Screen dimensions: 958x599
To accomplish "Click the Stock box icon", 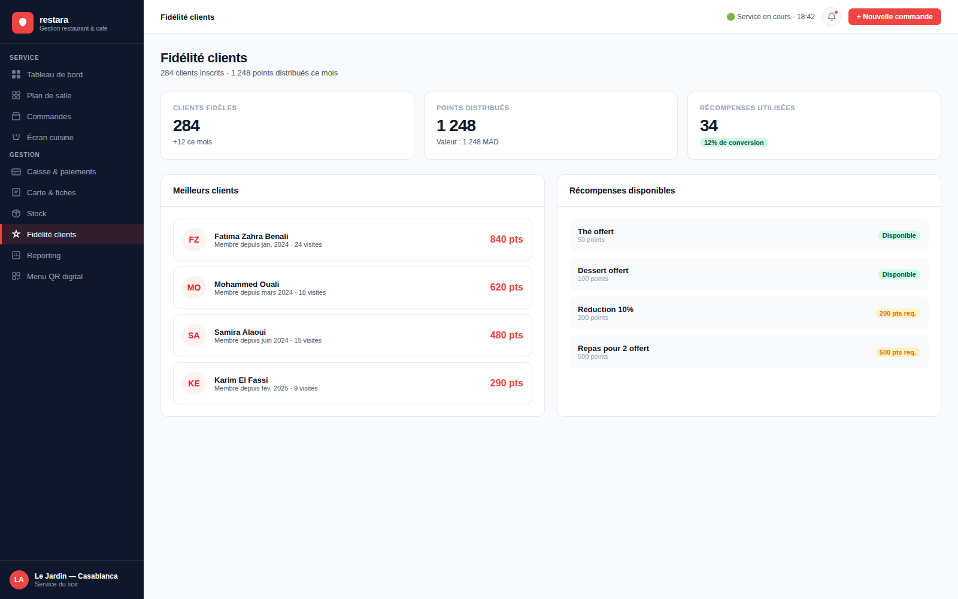I will point(16,213).
